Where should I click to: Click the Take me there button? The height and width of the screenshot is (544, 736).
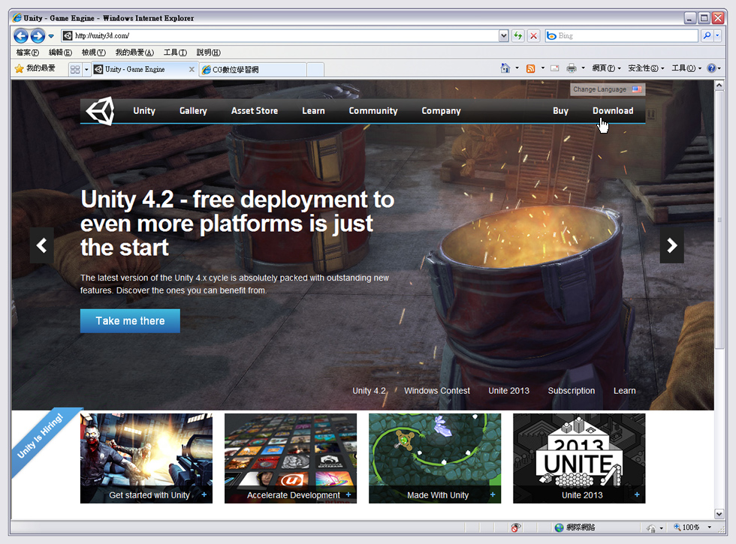[x=130, y=321]
